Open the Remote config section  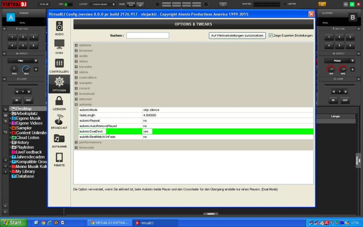[x=59, y=159]
